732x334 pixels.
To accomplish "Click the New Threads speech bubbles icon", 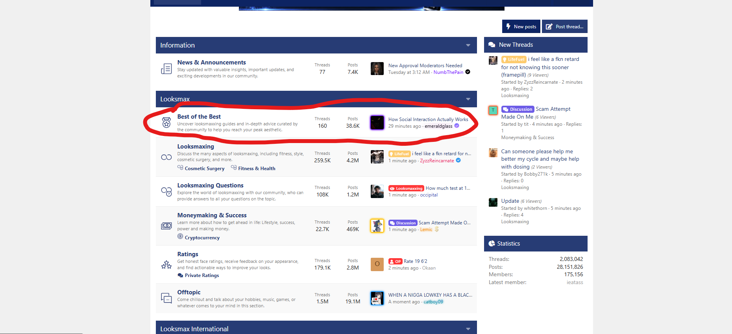I will [492, 45].
